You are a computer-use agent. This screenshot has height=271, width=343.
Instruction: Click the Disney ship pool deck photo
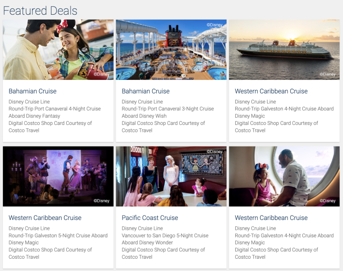[171, 49]
